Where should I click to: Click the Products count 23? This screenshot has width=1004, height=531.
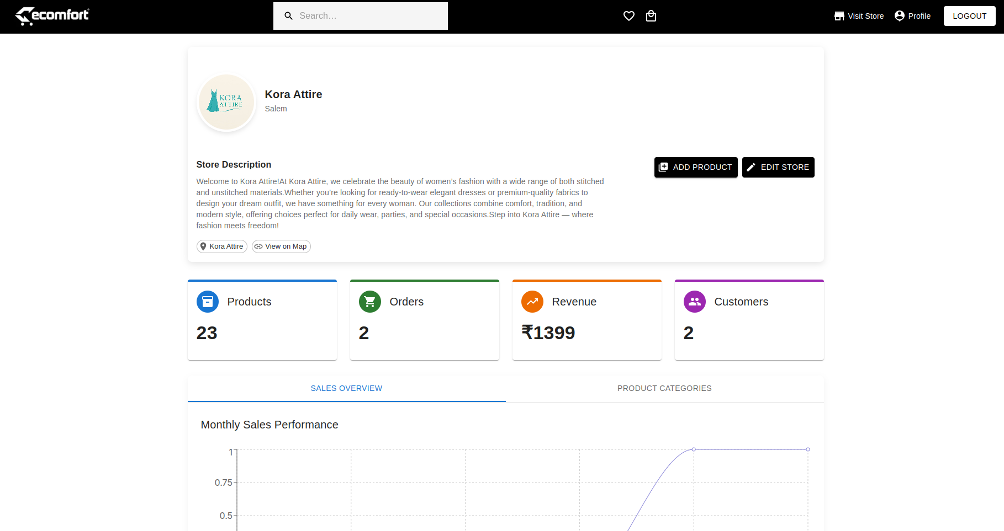point(207,333)
